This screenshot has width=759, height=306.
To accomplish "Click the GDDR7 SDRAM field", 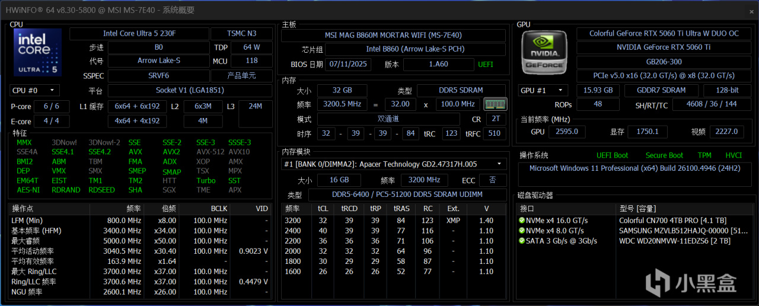I will click(662, 90).
